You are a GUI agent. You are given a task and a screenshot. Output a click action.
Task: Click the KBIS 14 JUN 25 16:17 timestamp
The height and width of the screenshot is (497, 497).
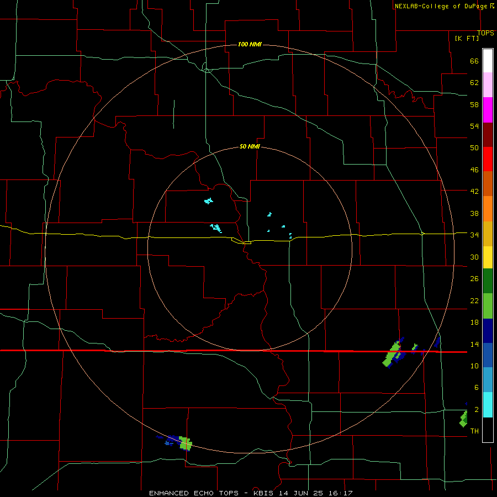pyautogui.click(x=303, y=493)
